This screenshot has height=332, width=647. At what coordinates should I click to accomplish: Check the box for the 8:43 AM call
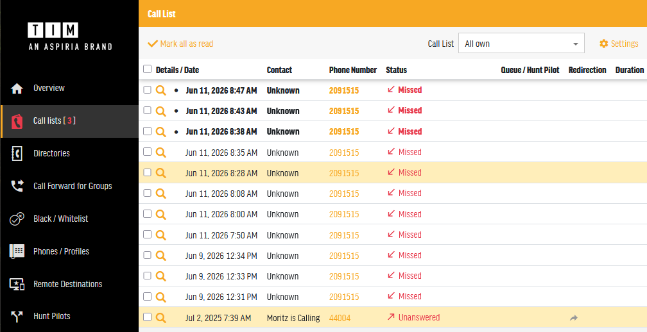point(148,110)
